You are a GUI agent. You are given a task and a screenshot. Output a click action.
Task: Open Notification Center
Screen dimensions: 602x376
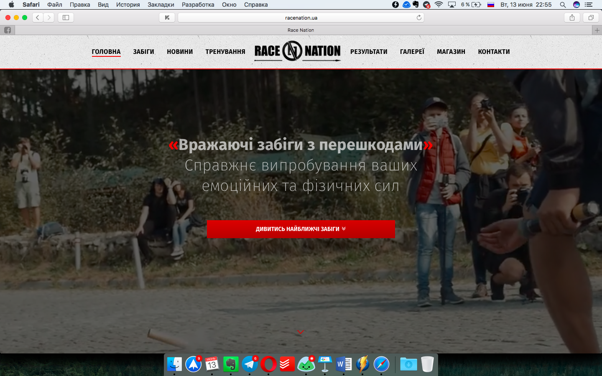coord(589,5)
